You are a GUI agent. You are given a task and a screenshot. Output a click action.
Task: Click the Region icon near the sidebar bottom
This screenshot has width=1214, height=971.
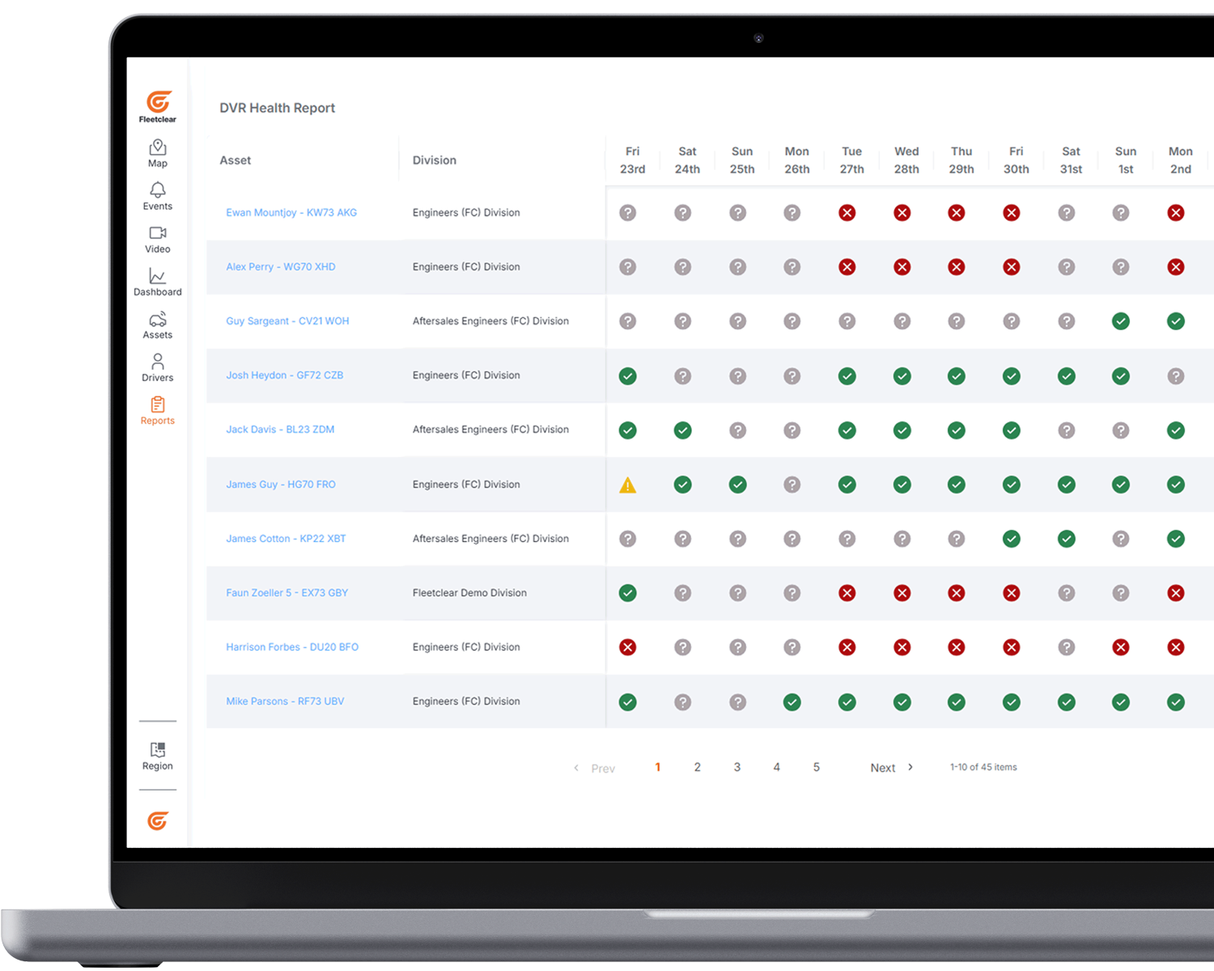tap(157, 754)
